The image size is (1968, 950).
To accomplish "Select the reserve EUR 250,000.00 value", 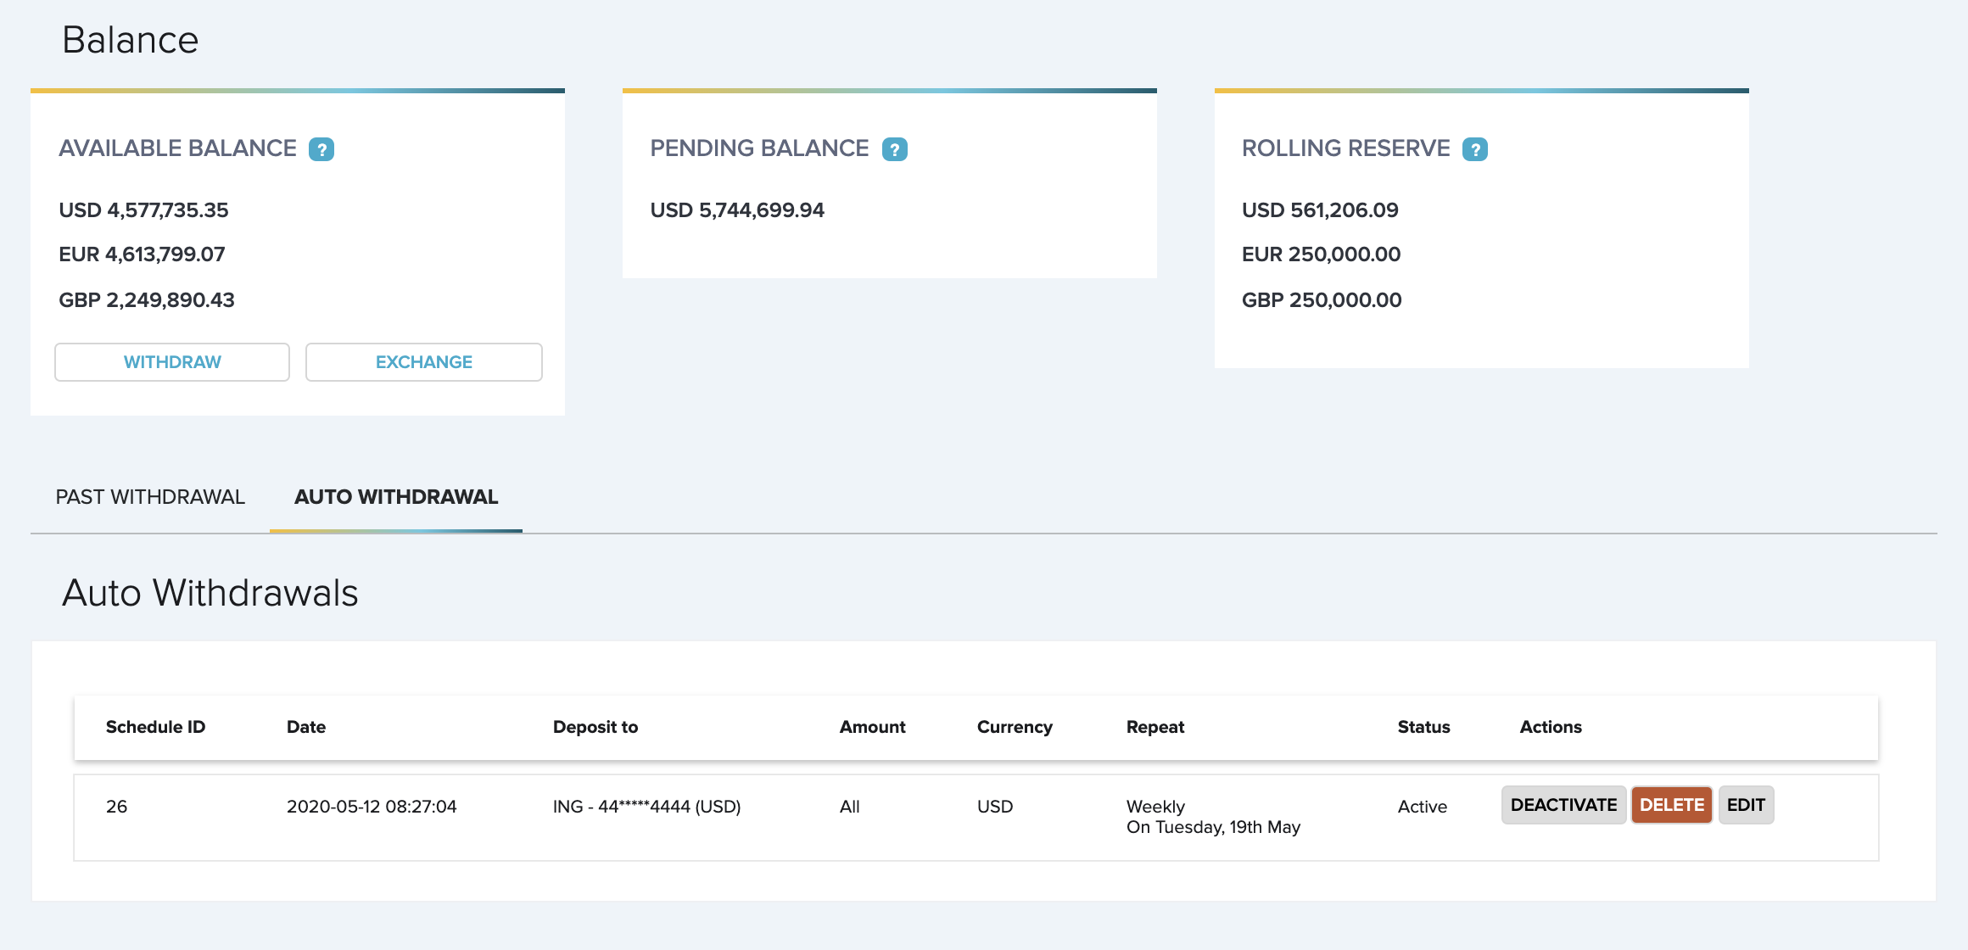I will pos(1322,254).
